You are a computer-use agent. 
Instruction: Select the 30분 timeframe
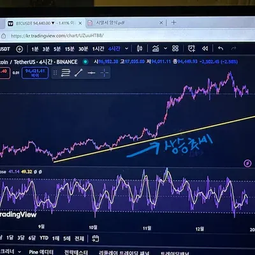click(83, 49)
